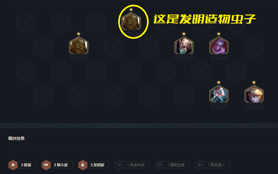This screenshot has height=174, width=278.
Task: Click the 格斗家 trait hexagon icon
Action: (46, 165)
